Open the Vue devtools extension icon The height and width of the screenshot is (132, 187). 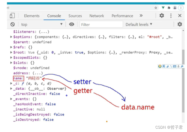tap(163, 8)
